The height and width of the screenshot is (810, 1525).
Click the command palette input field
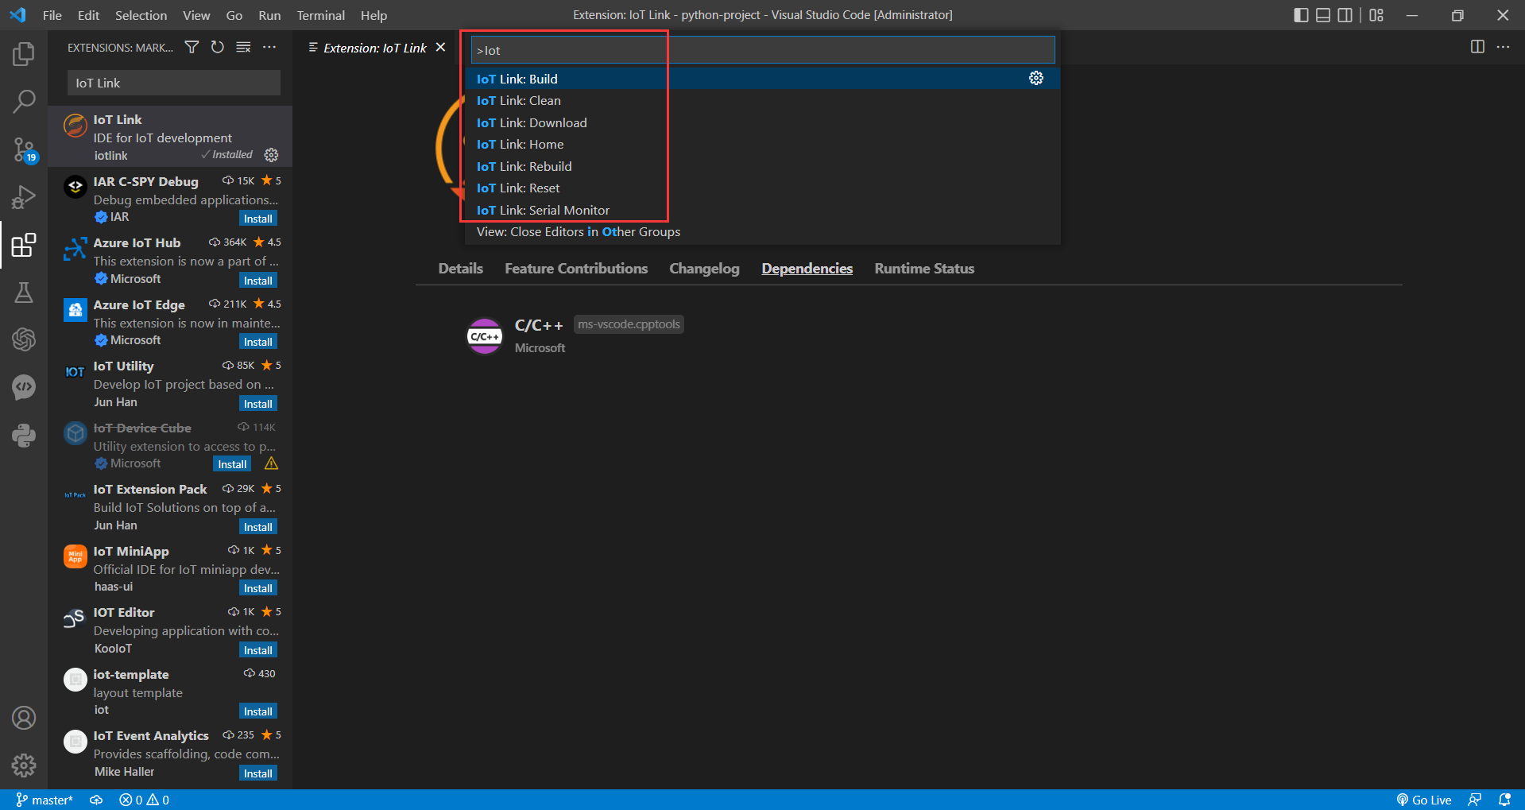click(763, 50)
